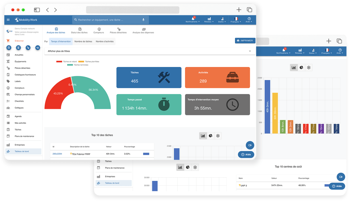The width and height of the screenshot is (349, 201).
Task: Select the Labels tag icon in the sidebar
Action: pos(9,81)
